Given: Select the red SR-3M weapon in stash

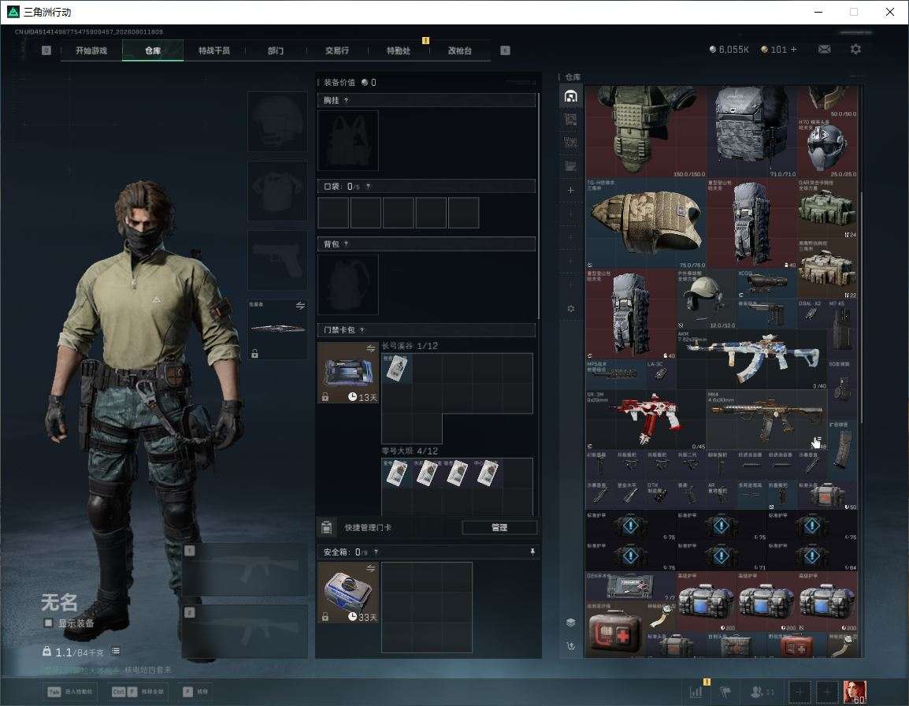Looking at the screenshot, I should pyautogui.click(x=646, y=420).
